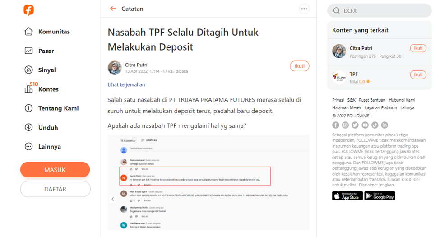This screenshot has width=440, height=237.
Task: Open the Pasar menu item
Action: tap(39, 51)
